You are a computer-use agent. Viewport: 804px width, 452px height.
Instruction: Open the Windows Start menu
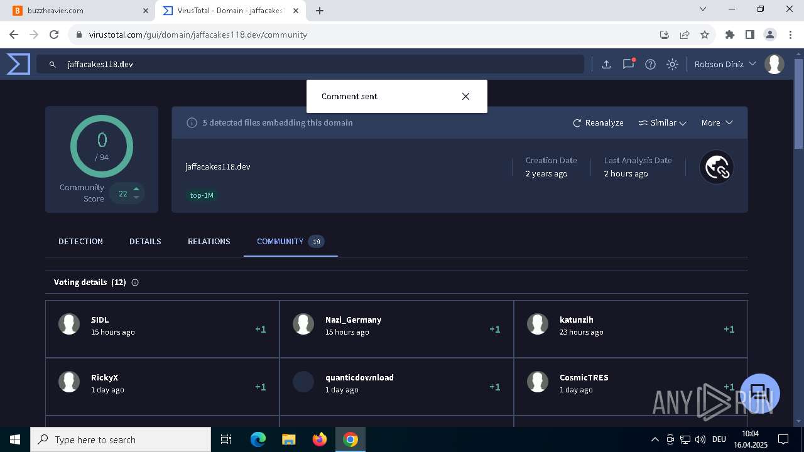coord(15,439)
